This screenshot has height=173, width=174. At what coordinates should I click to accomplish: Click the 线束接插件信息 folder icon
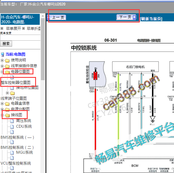pyautogui.click(x=7, y=66)
